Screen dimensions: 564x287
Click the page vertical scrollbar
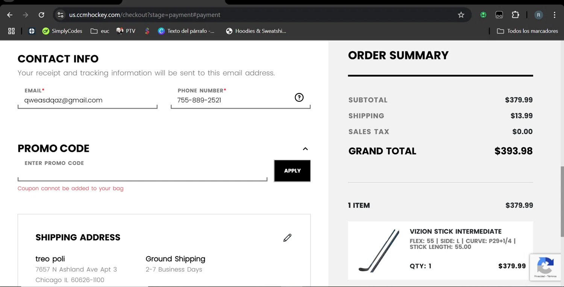click(x=562, y=201)
